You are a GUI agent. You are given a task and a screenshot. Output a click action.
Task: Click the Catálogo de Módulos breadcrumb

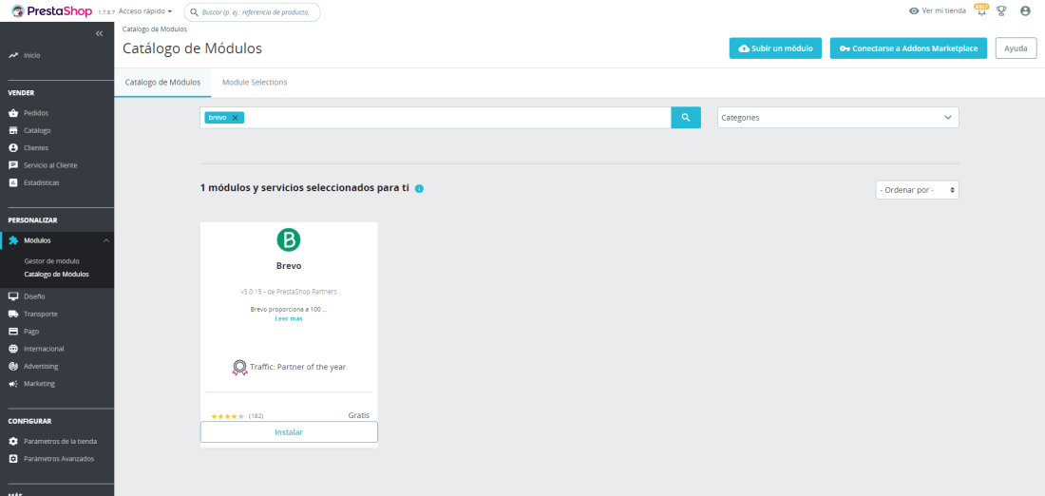pyautogui.click(x=155, y=29)
